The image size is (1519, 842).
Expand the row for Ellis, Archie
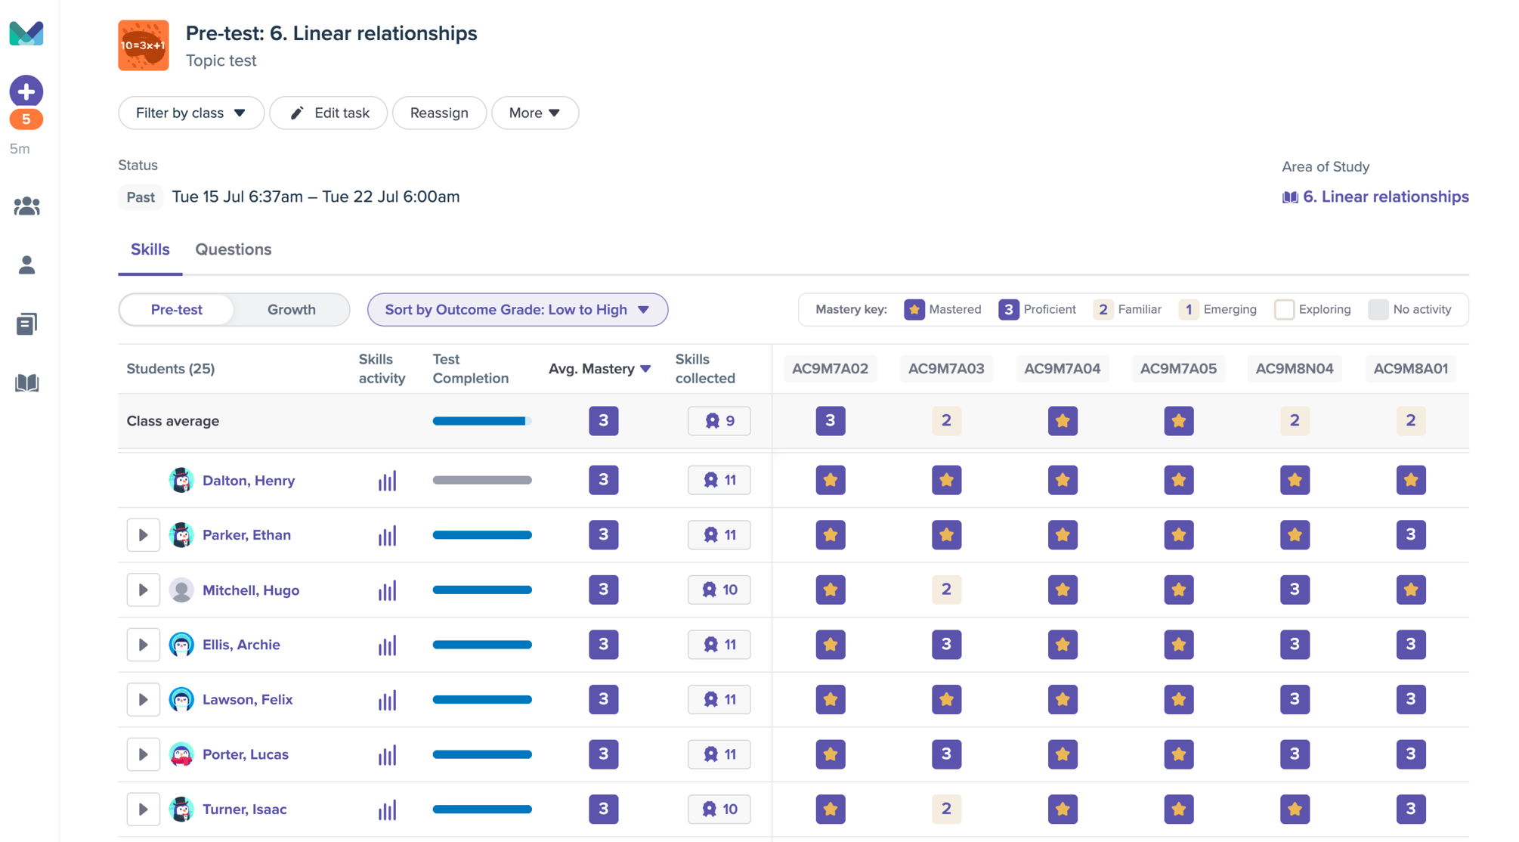143,644
